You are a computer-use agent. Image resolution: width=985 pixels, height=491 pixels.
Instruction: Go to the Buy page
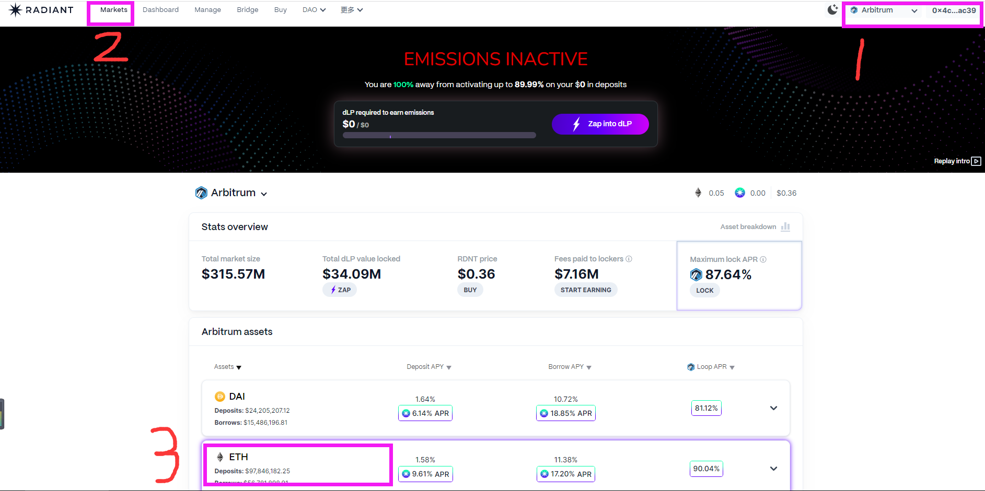click(280, 10)
